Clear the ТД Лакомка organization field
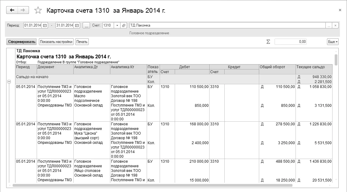 pos(335,26)
